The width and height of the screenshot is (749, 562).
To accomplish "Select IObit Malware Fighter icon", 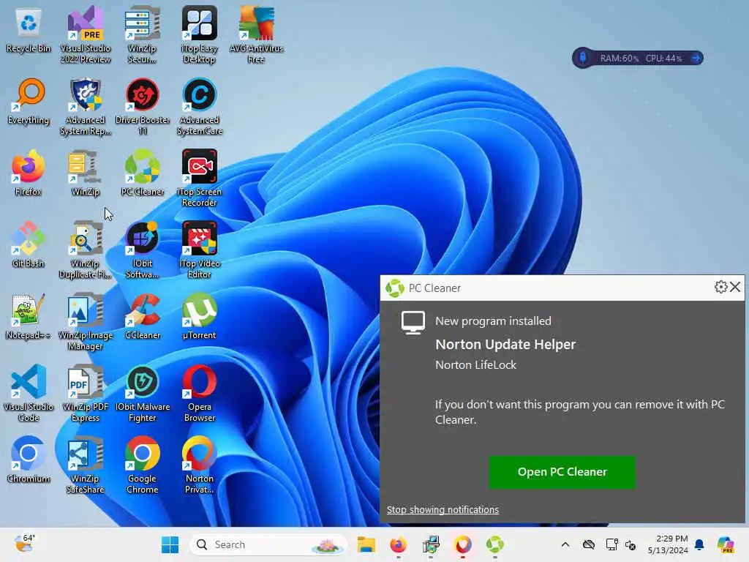I will point(143,393).
